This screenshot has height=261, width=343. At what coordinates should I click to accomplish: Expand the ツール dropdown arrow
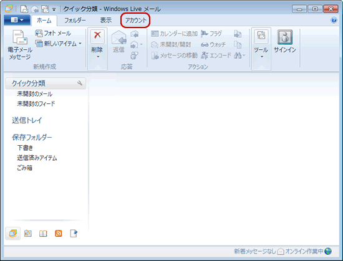(262, 57)
